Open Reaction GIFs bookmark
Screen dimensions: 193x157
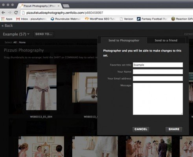point(182,19)
